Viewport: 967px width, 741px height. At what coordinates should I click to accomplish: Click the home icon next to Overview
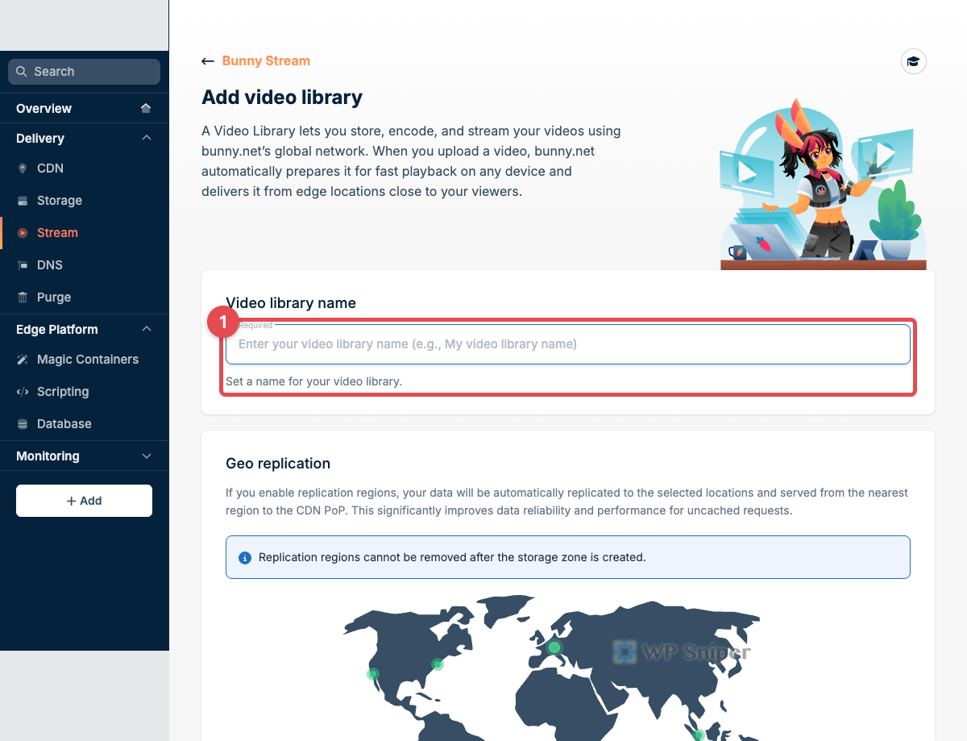pyautogui.click(x=146, y=108)
